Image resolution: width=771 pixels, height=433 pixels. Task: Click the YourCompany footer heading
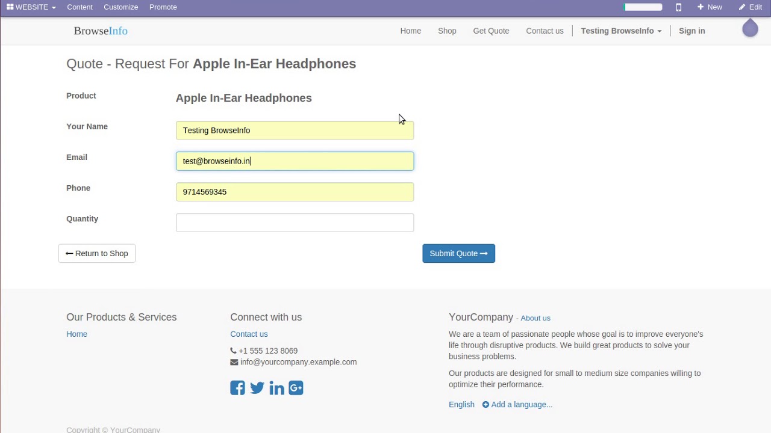[481, 317]
